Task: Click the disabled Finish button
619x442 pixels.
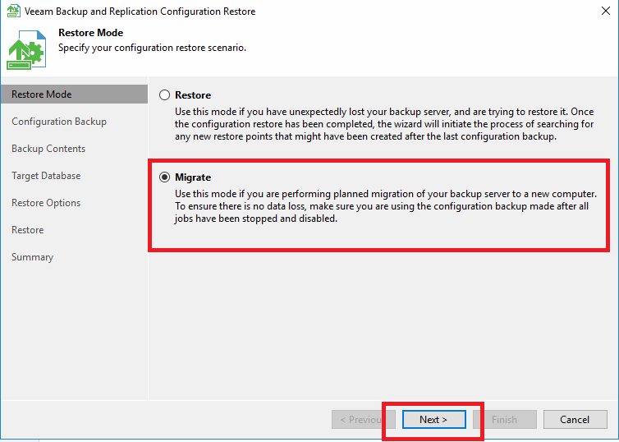Action: 505,420
